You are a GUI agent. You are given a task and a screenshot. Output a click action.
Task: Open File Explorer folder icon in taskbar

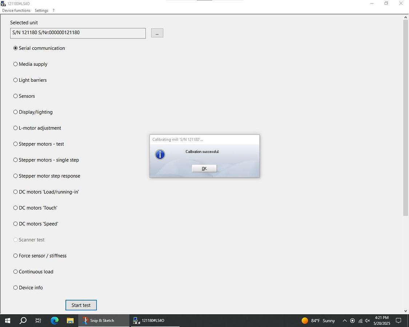tap(70, 320)
